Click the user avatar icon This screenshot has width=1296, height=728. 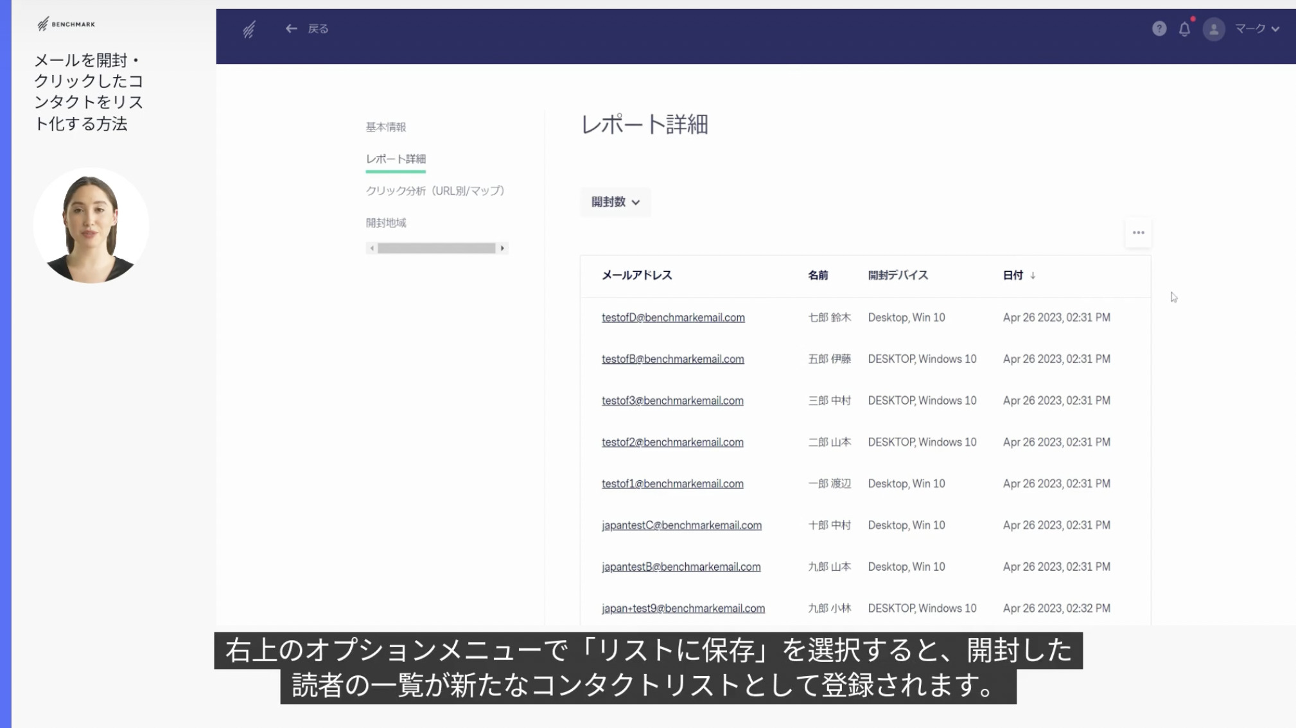1213,29
